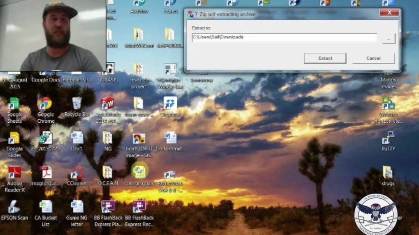The width and height of the screenshot is (419, 235).
Task: Select the EPSON Scan icon
Action: point(14,208)
